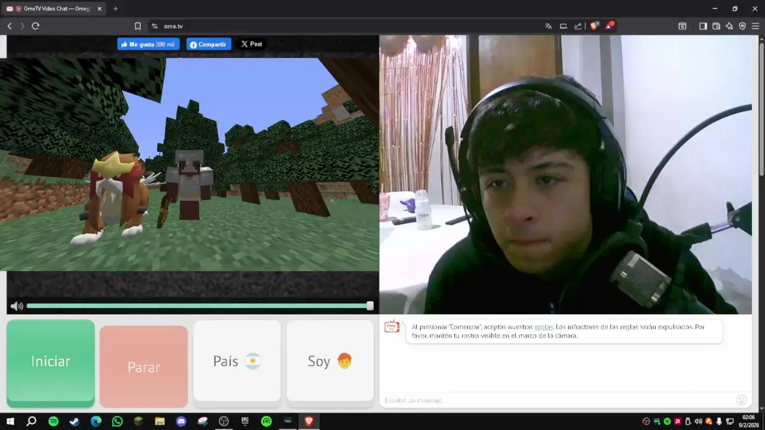
Task: Go back in the browser
Action: 10,26
